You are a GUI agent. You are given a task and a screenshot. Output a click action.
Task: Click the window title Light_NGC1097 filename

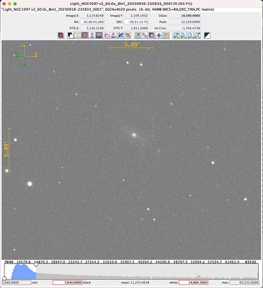pyautogui.click(x=131, y=4)
